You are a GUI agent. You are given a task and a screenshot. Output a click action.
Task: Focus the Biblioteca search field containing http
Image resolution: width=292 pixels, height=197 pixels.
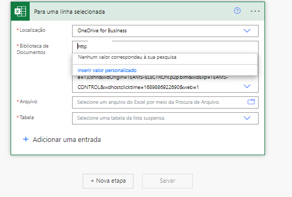(165, 47)
